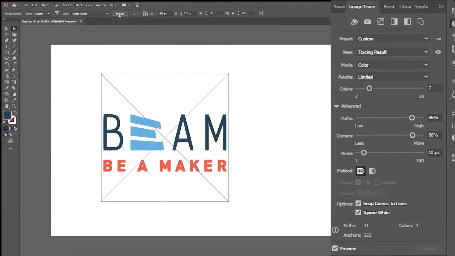Image resolution: width=455 pixels, height=256 pixels.
Task: Select the Artboard tool
Action: (7, 100)
